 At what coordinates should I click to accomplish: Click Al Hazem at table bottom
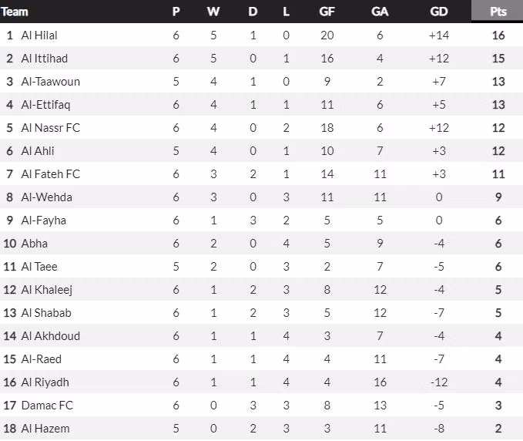click(45, 429)
